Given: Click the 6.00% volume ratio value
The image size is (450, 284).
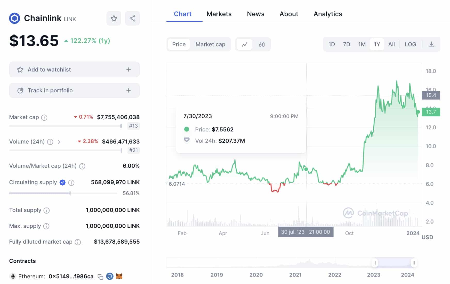Looking at the screenshot, I should point(131,166).
